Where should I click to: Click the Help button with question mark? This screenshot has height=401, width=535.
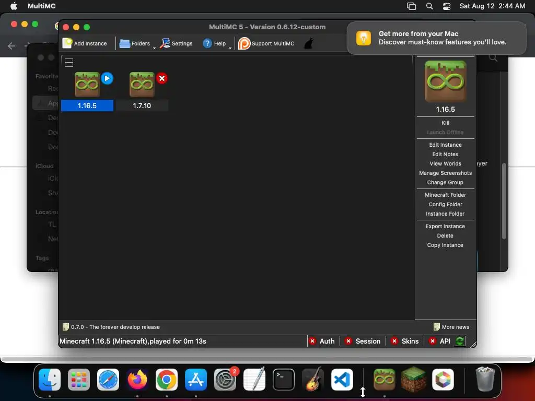(214, 43)
